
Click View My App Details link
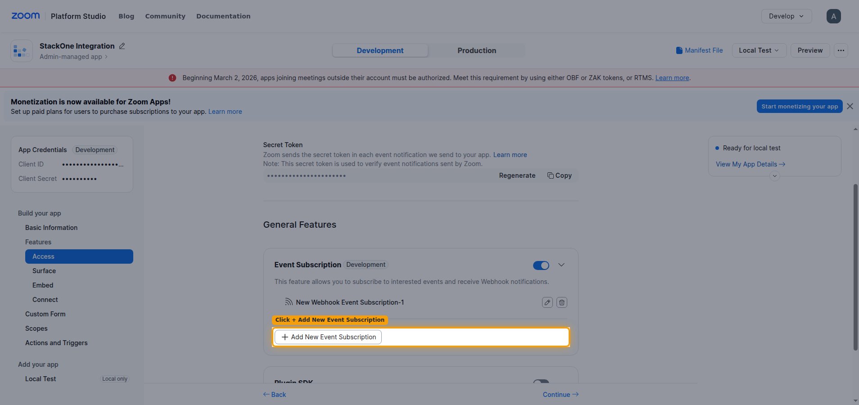click(x=750, y=164)
